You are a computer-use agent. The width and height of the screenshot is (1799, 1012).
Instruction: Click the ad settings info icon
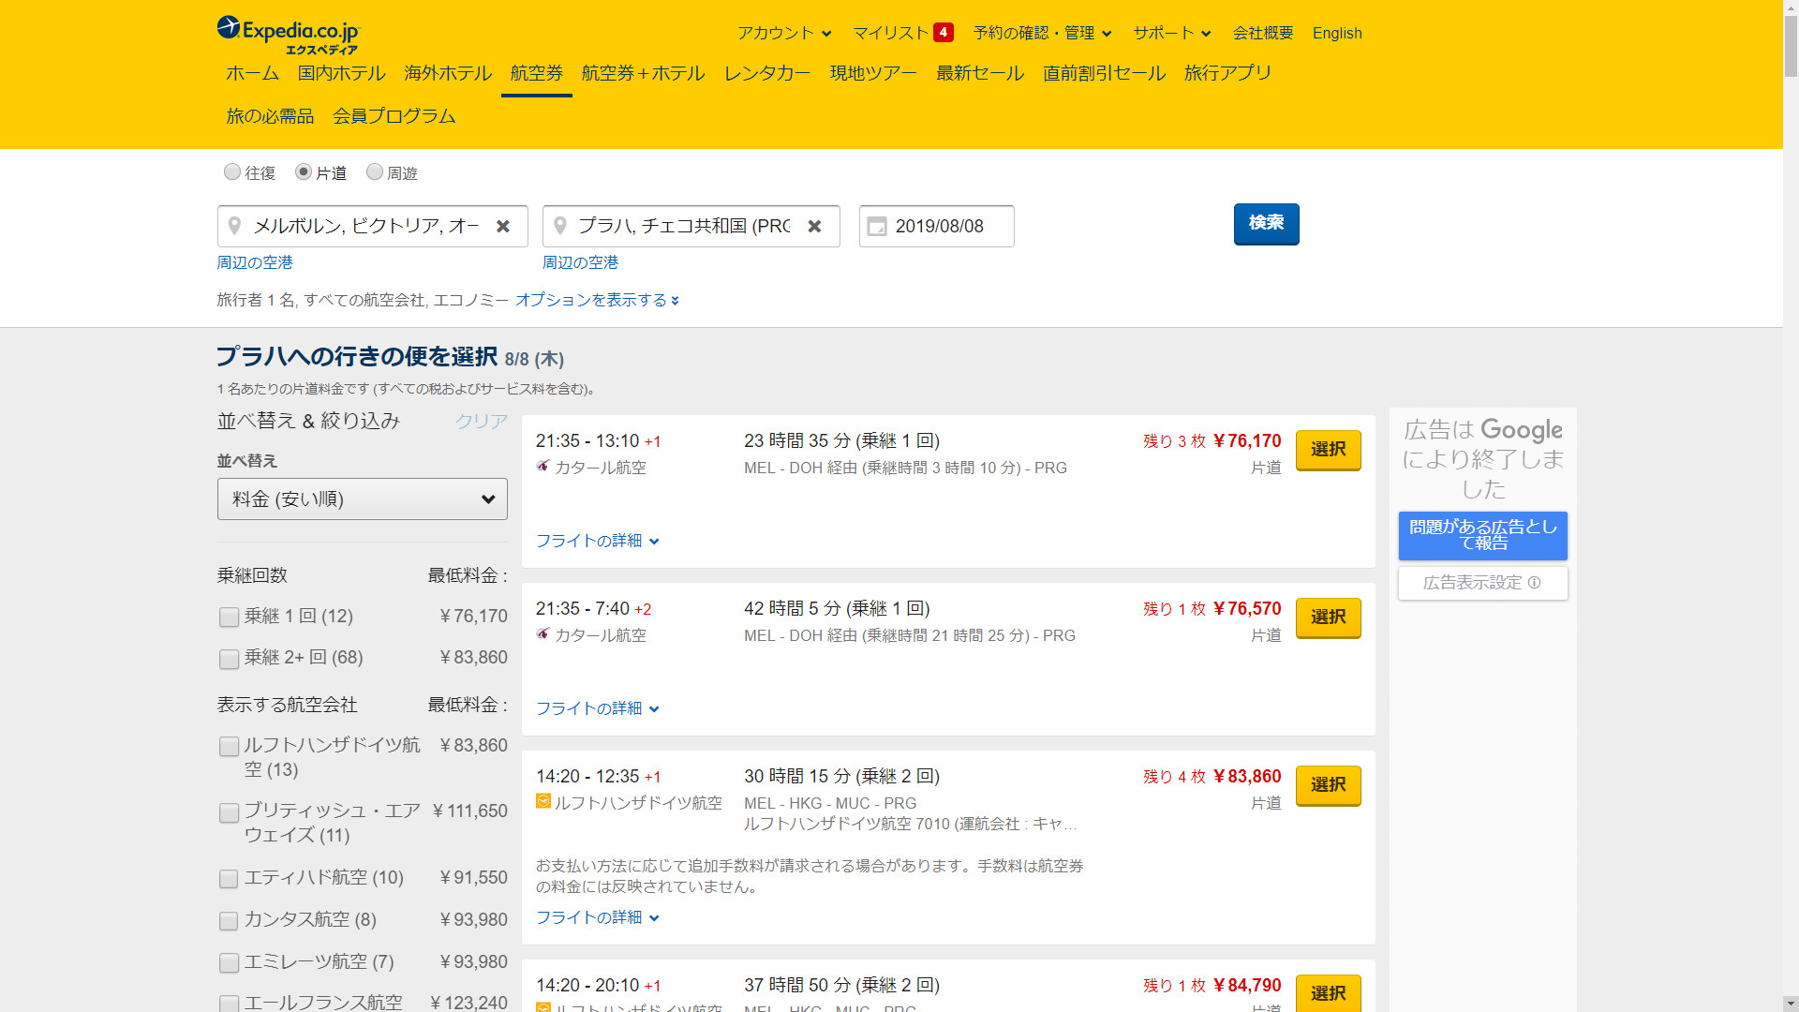click(1534, 583)
